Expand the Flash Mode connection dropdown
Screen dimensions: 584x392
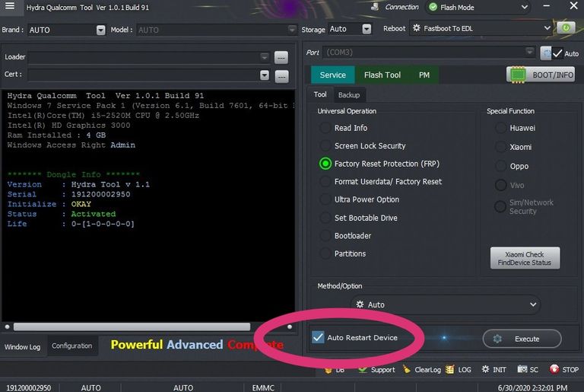[x=524, y=7]
